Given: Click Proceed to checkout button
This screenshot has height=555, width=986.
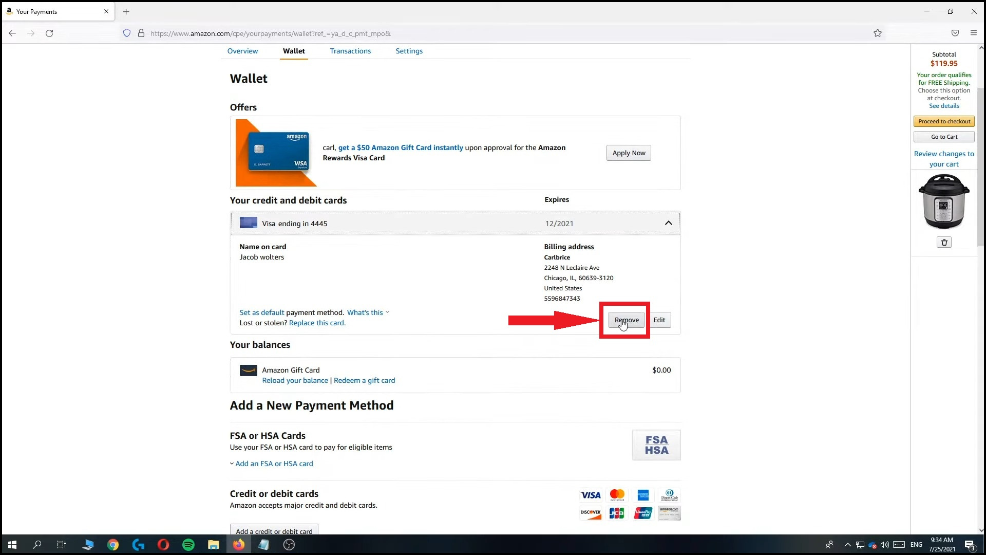Looking at the screenshot, I should click(944, 122).
